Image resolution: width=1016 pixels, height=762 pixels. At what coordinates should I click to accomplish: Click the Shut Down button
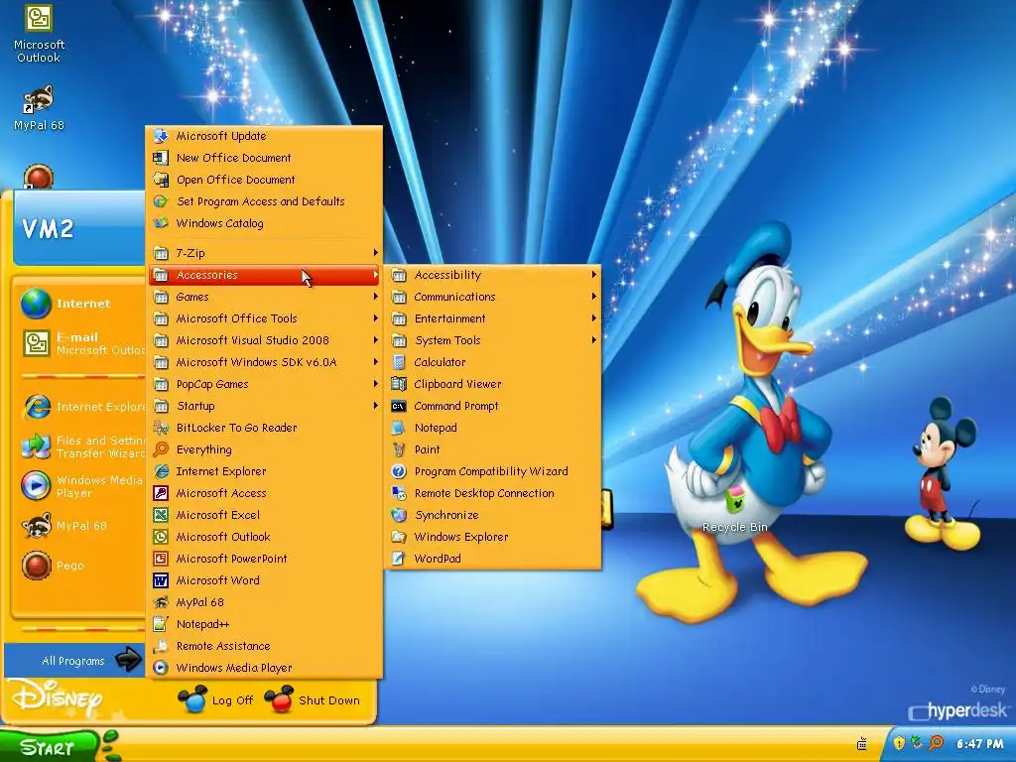[313, 700]
